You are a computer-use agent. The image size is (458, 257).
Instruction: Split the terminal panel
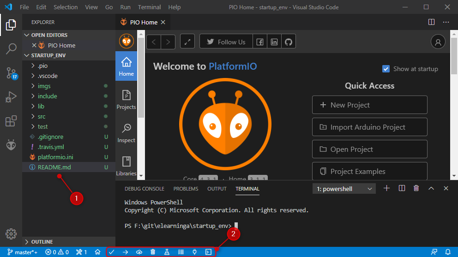(402, 188)
